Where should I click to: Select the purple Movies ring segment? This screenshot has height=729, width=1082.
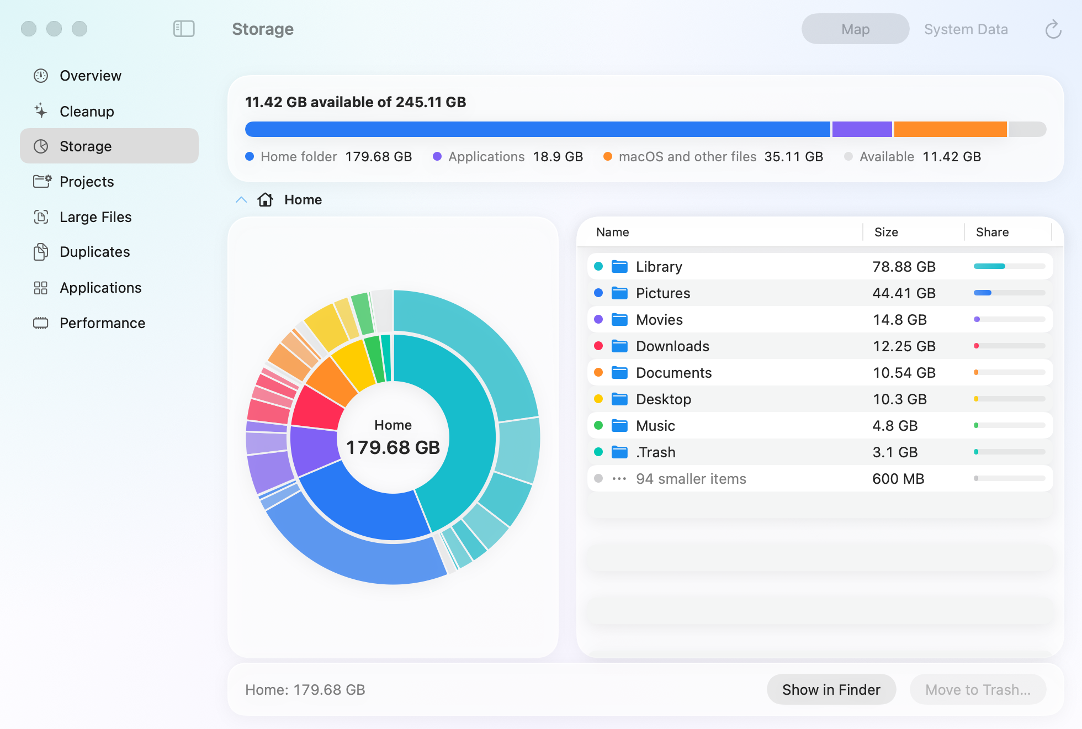pos(314,450)
